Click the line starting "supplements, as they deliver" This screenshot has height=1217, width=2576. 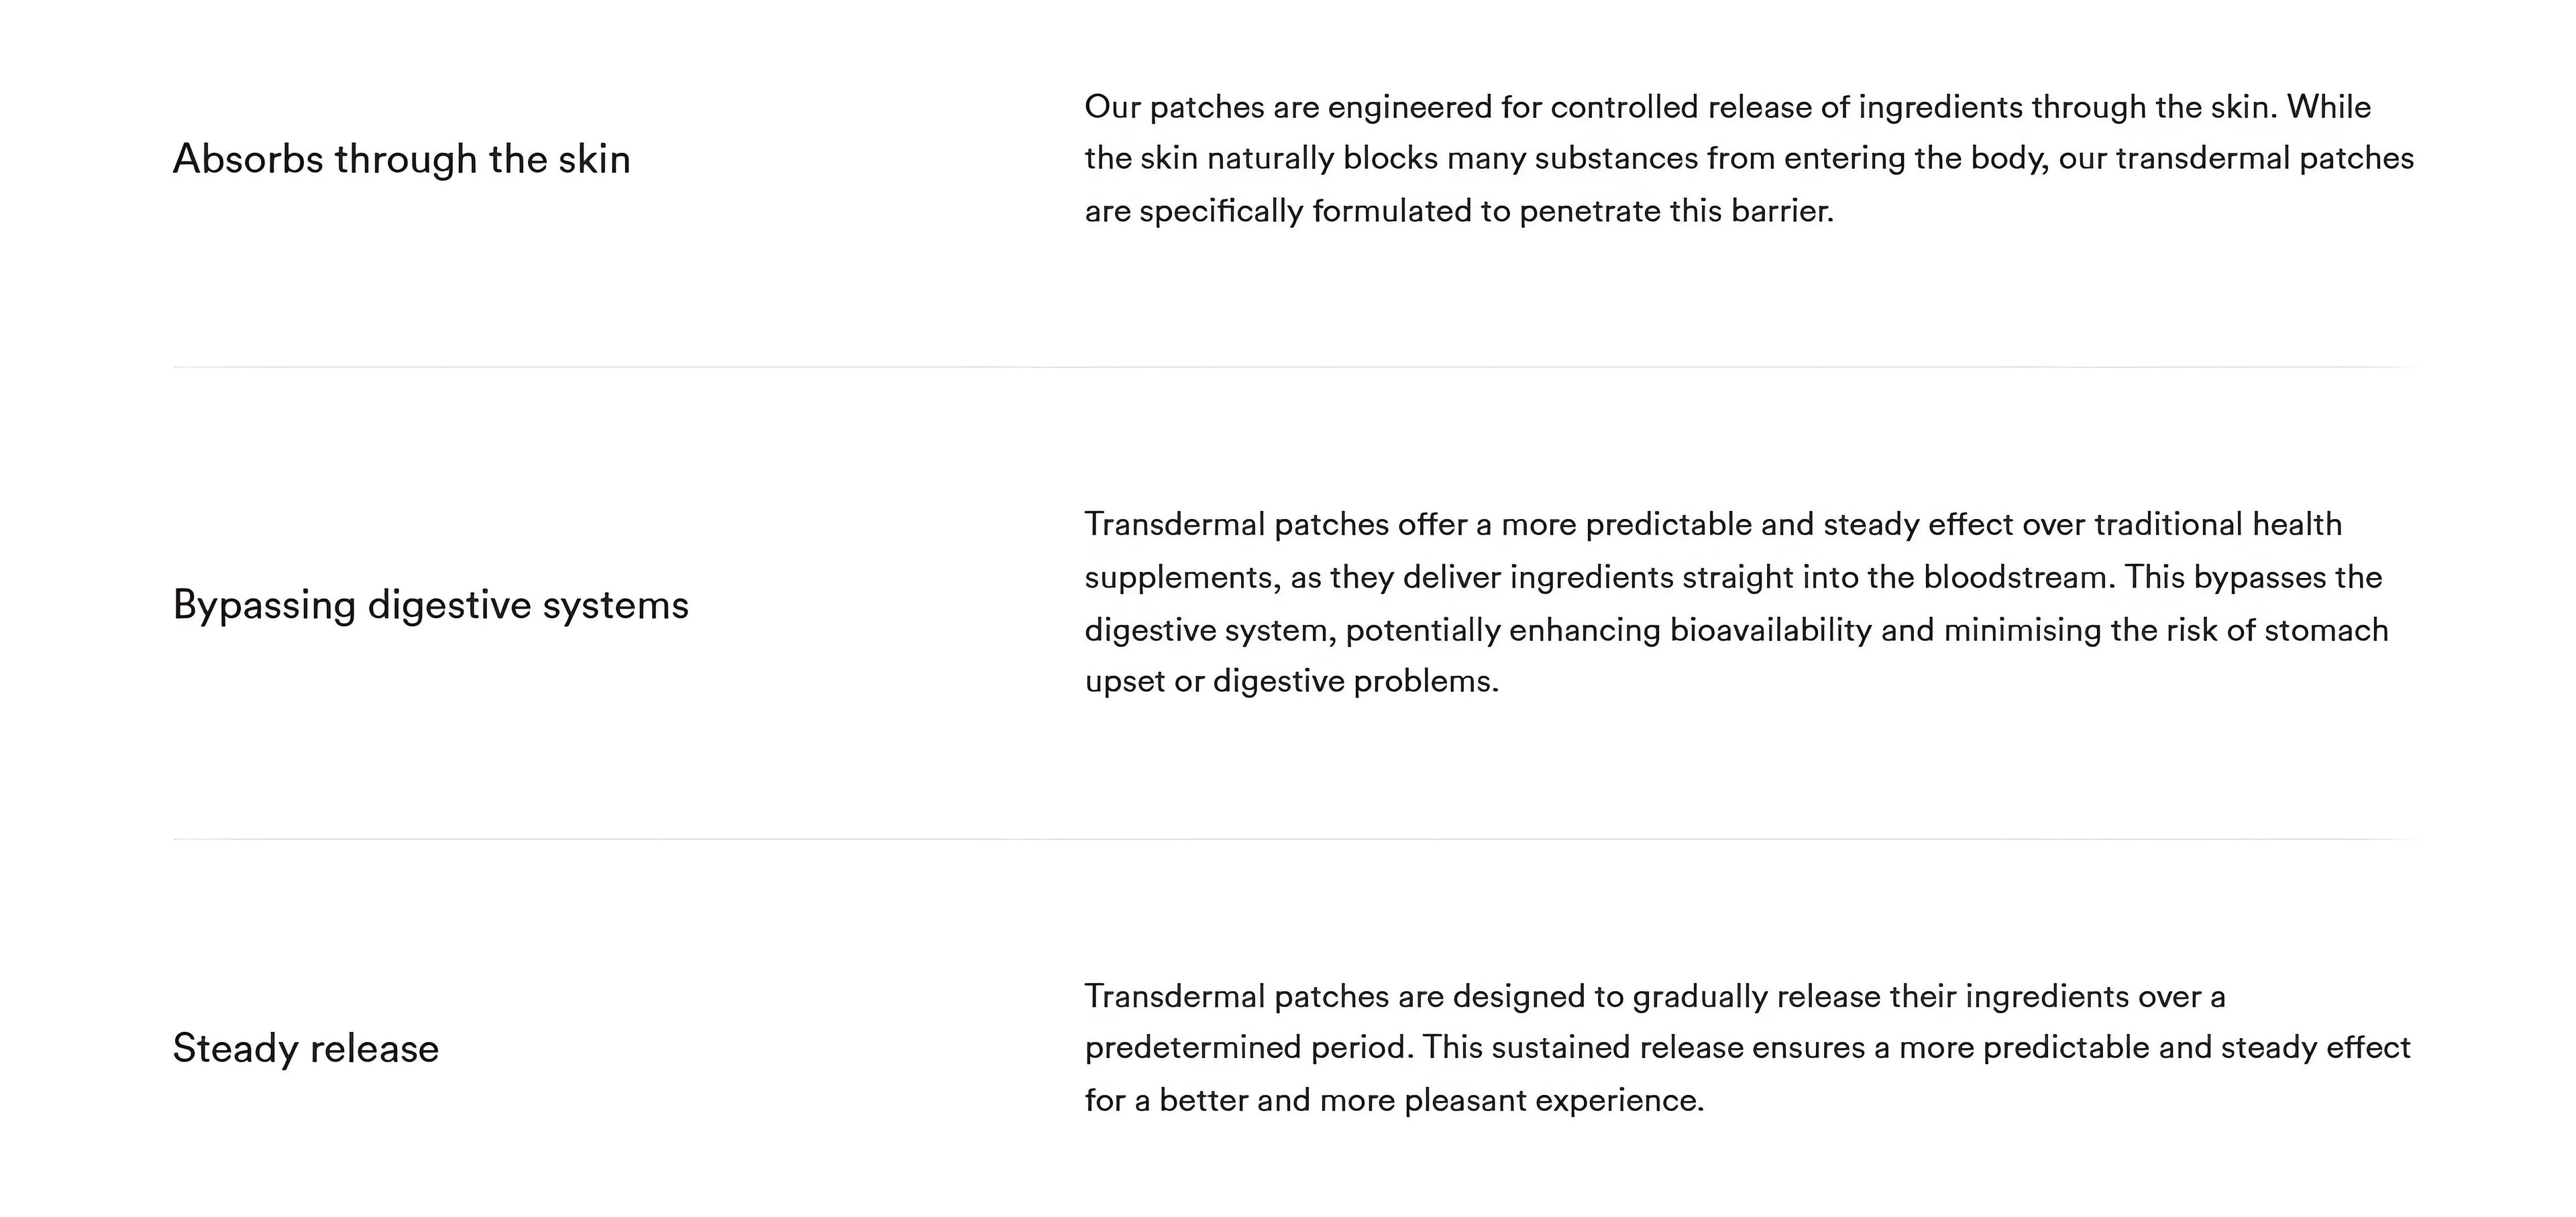pos(1733,577)
